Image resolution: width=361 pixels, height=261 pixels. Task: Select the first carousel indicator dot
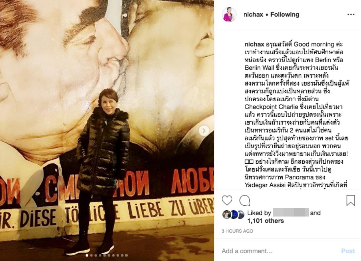point(87,255)
